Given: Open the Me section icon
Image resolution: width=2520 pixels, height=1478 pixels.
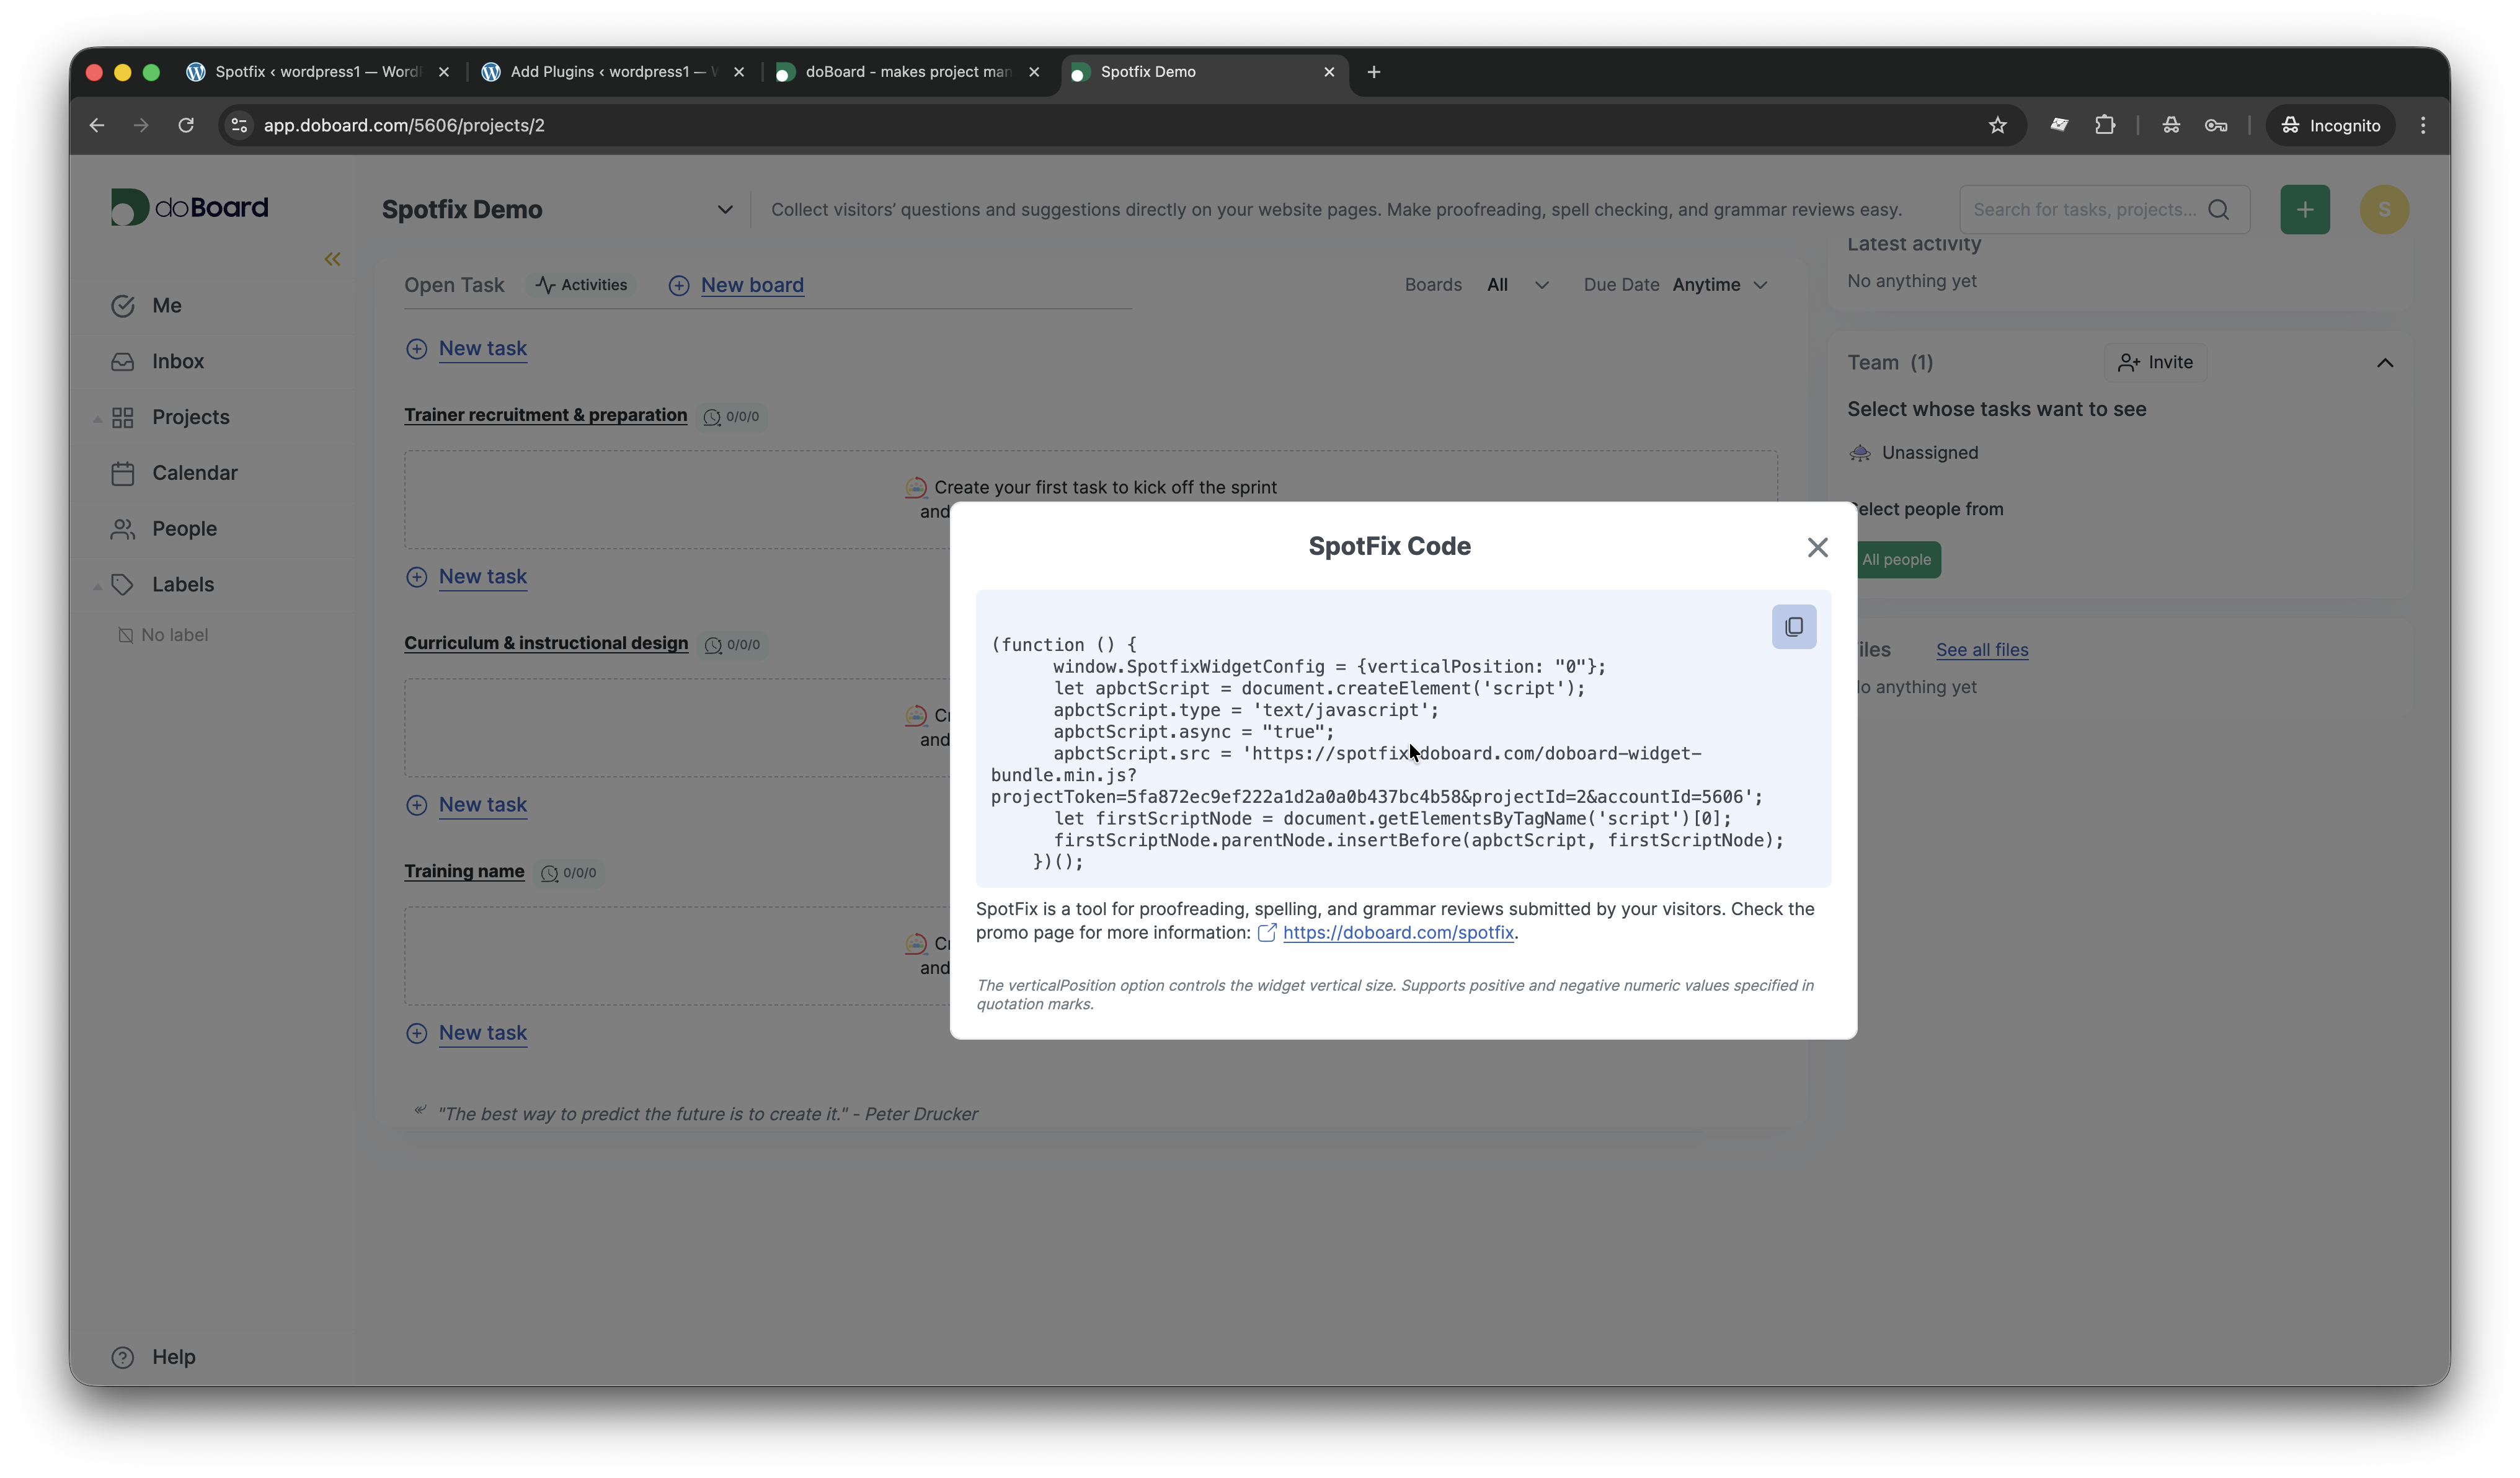Looking at the screenshot, I should 123,305.
